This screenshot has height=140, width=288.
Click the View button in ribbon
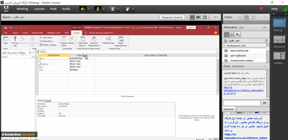click(x=6, y=41)
